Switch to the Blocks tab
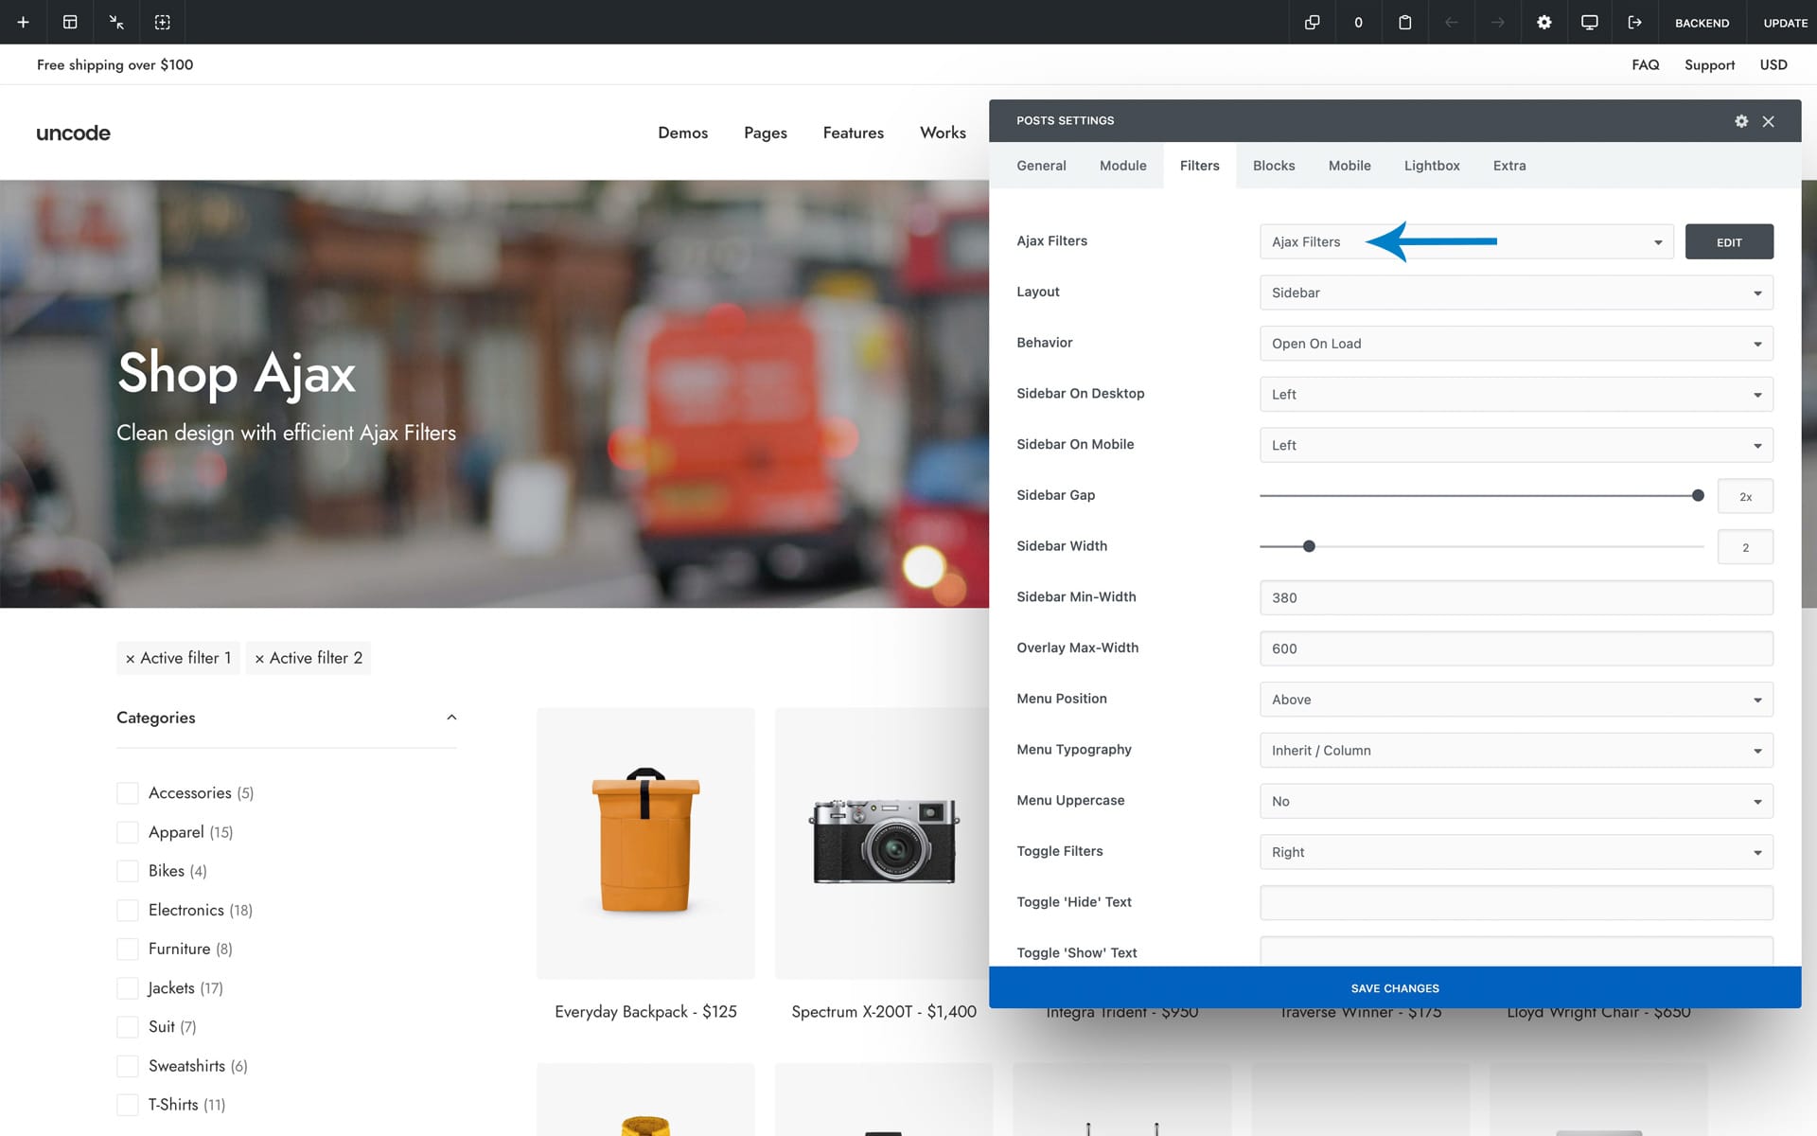This screenshot has height=1136, width=1817. (1273, 166)
